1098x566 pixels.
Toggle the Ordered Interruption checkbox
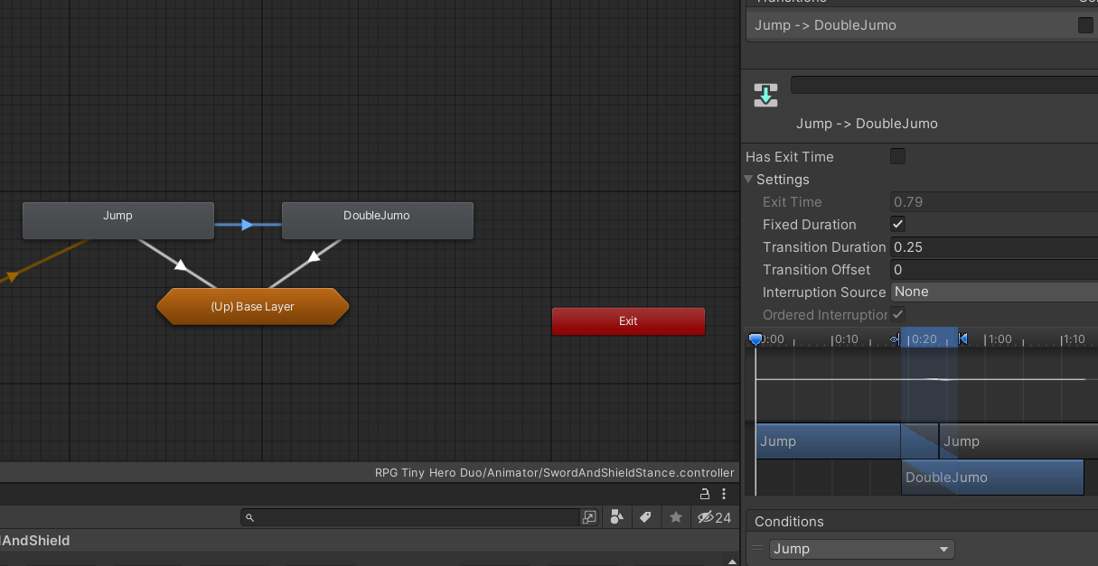[897, 314]
